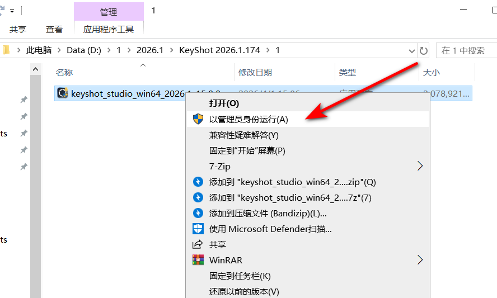Choose 添加到 keyshot_studio_win64_2....7z(7)

308,197
